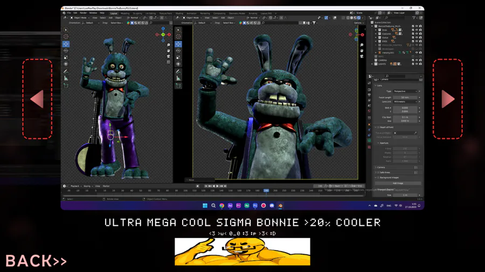Open Object Mode dropdown in left viewport
Screen dimensions: 485x272
click(x=80, y=18)
